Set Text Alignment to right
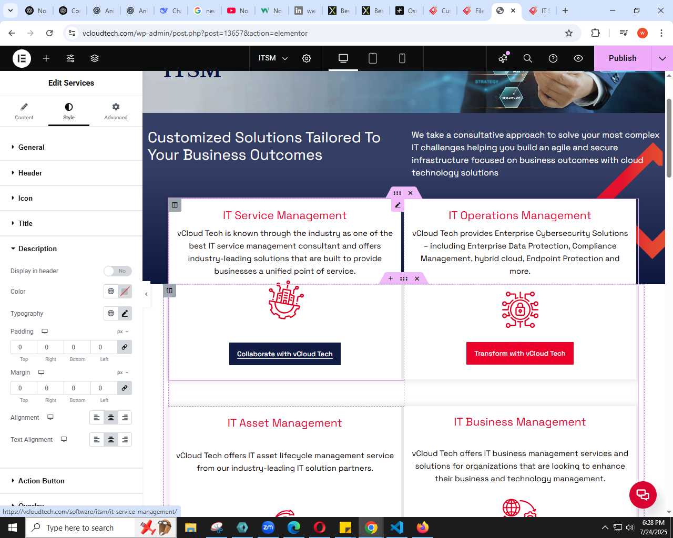The height and width of the screenshot is (538, 673). 125,440
